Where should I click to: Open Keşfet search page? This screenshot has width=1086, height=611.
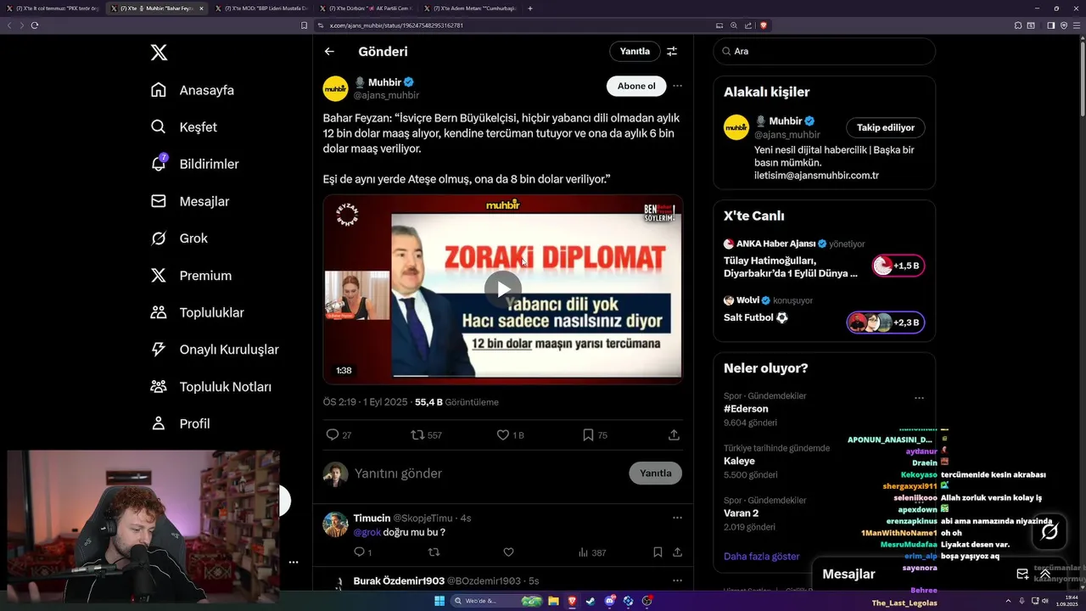[184, 127]
